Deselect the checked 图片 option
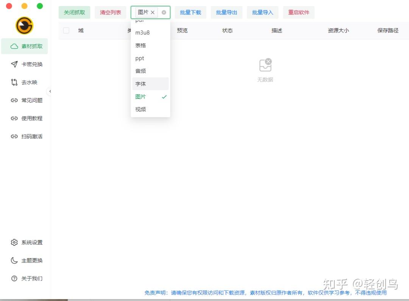The height and width of the screenshot is (301, 409). tap(150, 97)
